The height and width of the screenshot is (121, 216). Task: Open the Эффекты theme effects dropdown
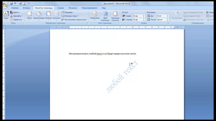tap(17, 20)
